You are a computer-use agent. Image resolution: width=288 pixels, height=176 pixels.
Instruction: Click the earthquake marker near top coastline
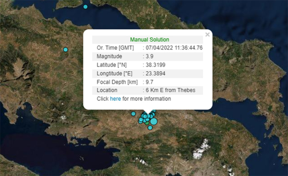click(x=86, y=7)
